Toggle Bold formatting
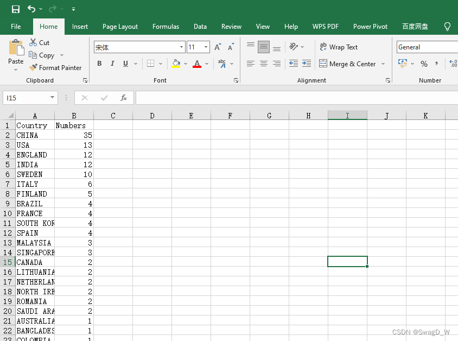The height and width of the screenshot is (341, 458). point(99,64)
